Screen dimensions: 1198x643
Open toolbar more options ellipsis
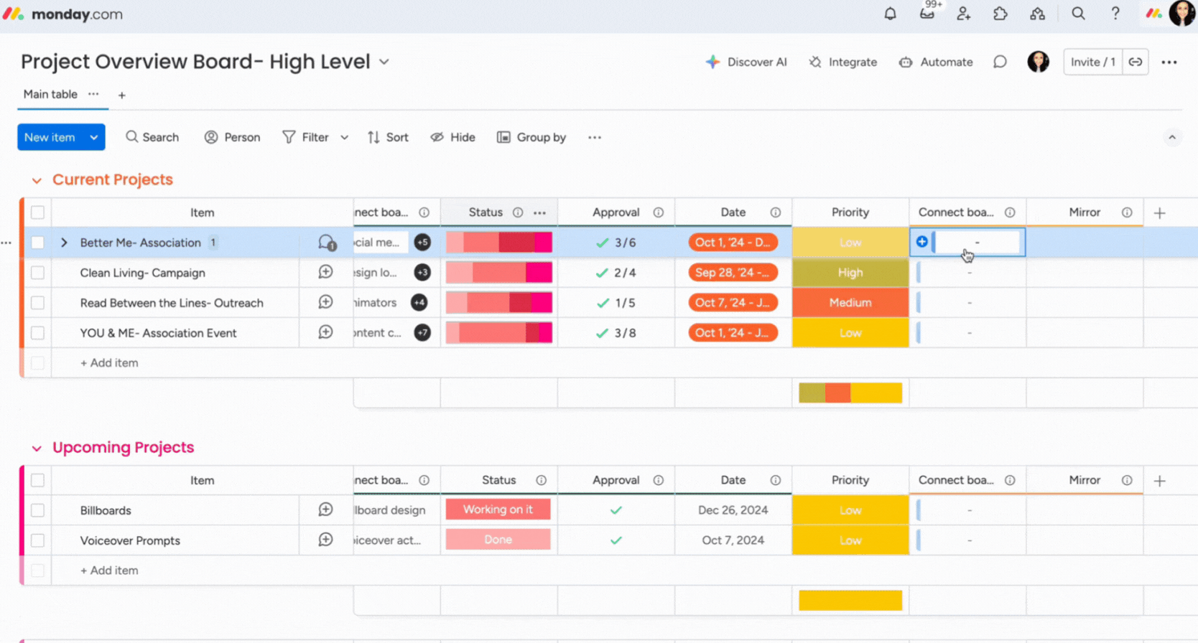(594, 137)
